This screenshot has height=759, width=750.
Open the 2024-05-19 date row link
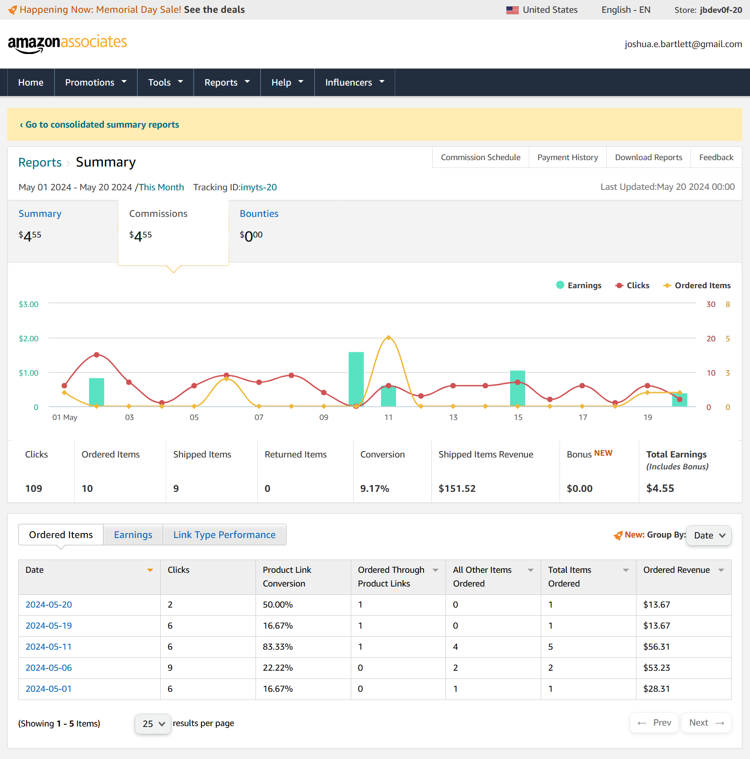[x=49, y=626]
